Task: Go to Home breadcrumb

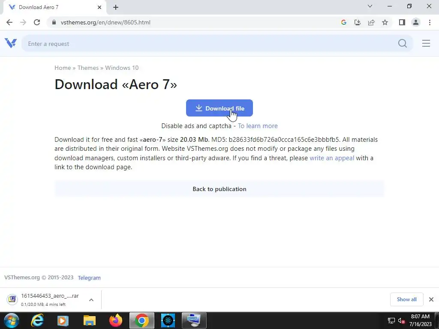Action: click(x=63, y=68)
